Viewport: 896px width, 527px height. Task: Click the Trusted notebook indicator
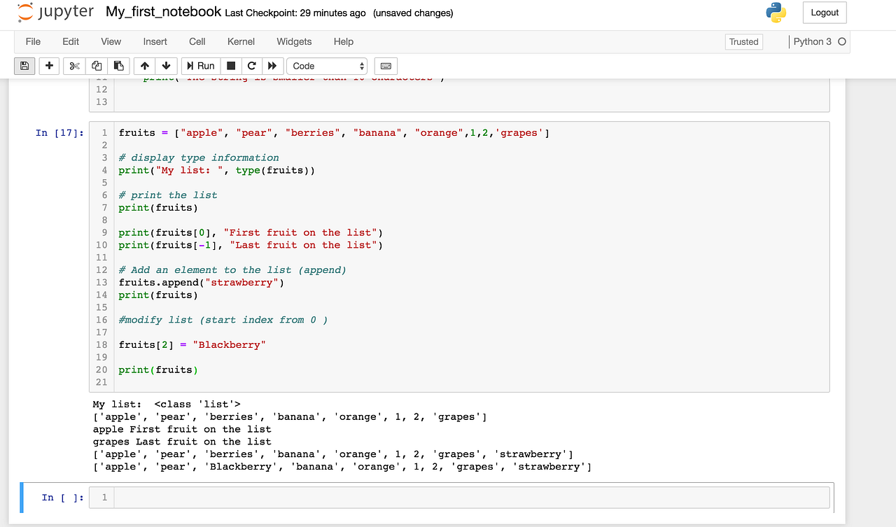pos(743,41)
